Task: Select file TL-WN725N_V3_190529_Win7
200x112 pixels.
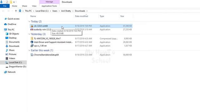Action: pyautogui.click(x=47, y=39)
